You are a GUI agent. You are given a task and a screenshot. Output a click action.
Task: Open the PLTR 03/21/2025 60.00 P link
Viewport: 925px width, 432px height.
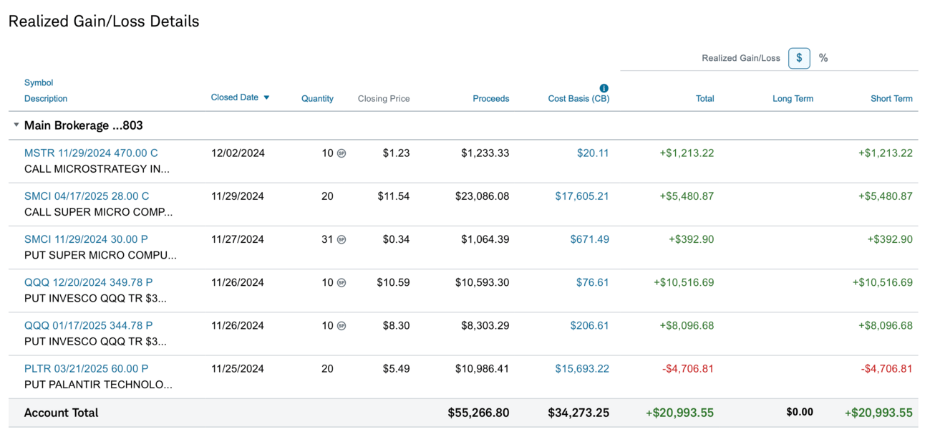point(86,368)
